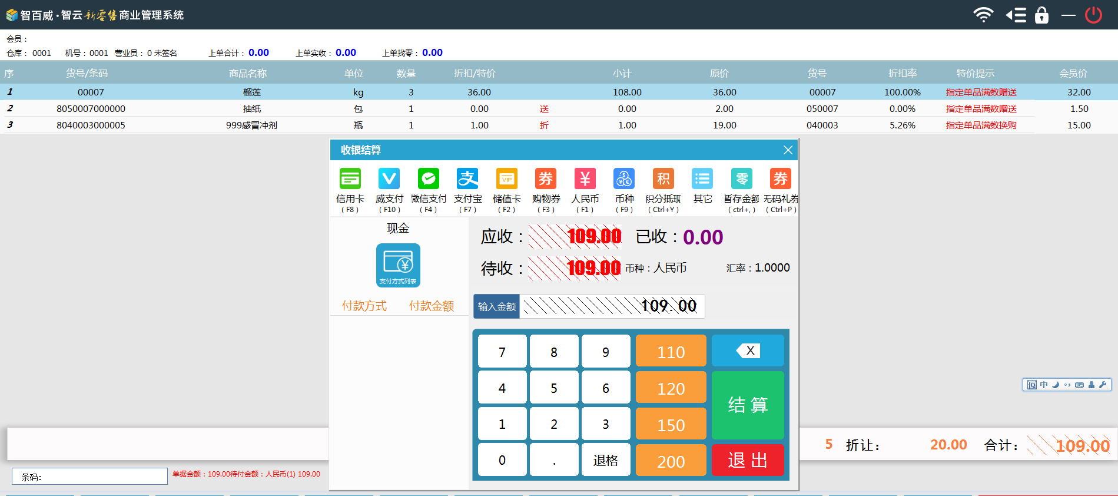Close the 收银结算 checkout dialog
This screenshot has width=1118, height=496.
(788, 150)
